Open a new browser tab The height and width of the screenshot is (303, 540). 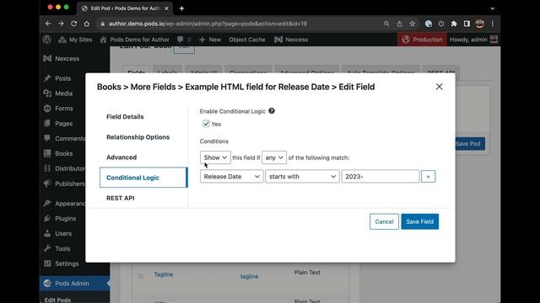click(x=182, y=8)
